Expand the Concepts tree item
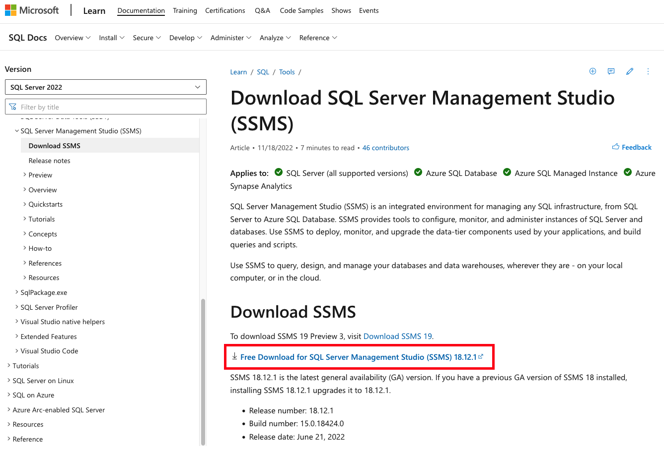This screenshot has width=664, height=450. point(40,234)
